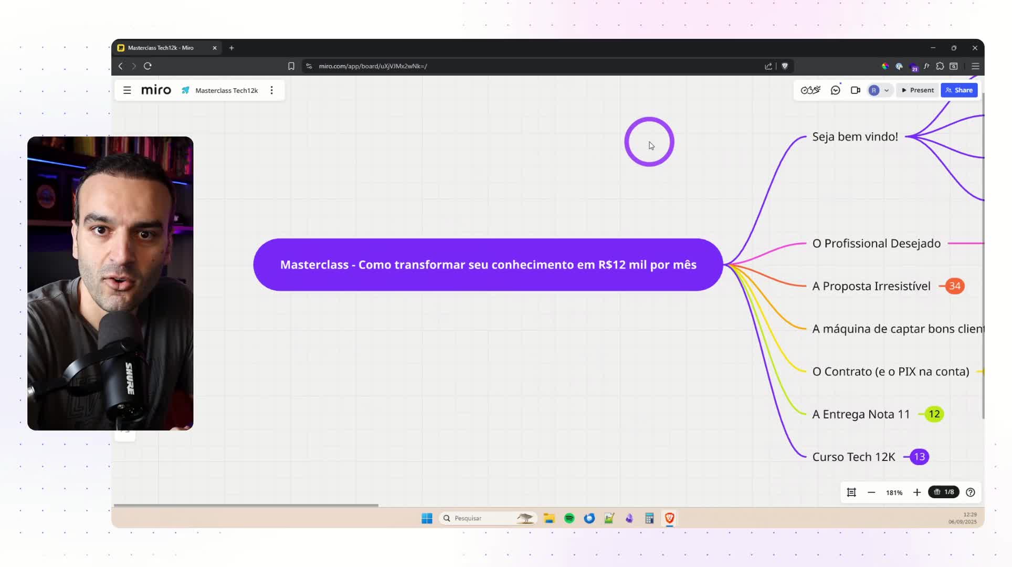Zoom in with the plus control
The height and width of the screenshot is (567, 1012).
(x=916, y=492)
